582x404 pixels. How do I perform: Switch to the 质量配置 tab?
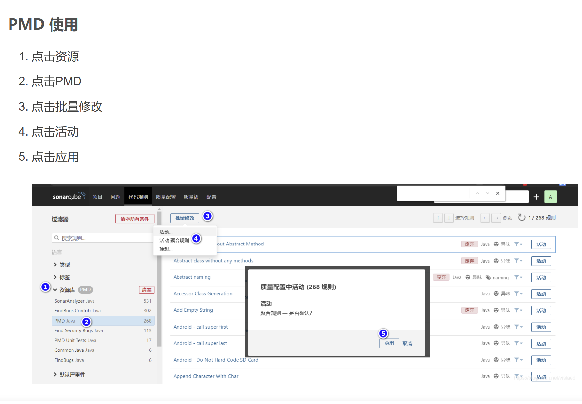[166, 196]
